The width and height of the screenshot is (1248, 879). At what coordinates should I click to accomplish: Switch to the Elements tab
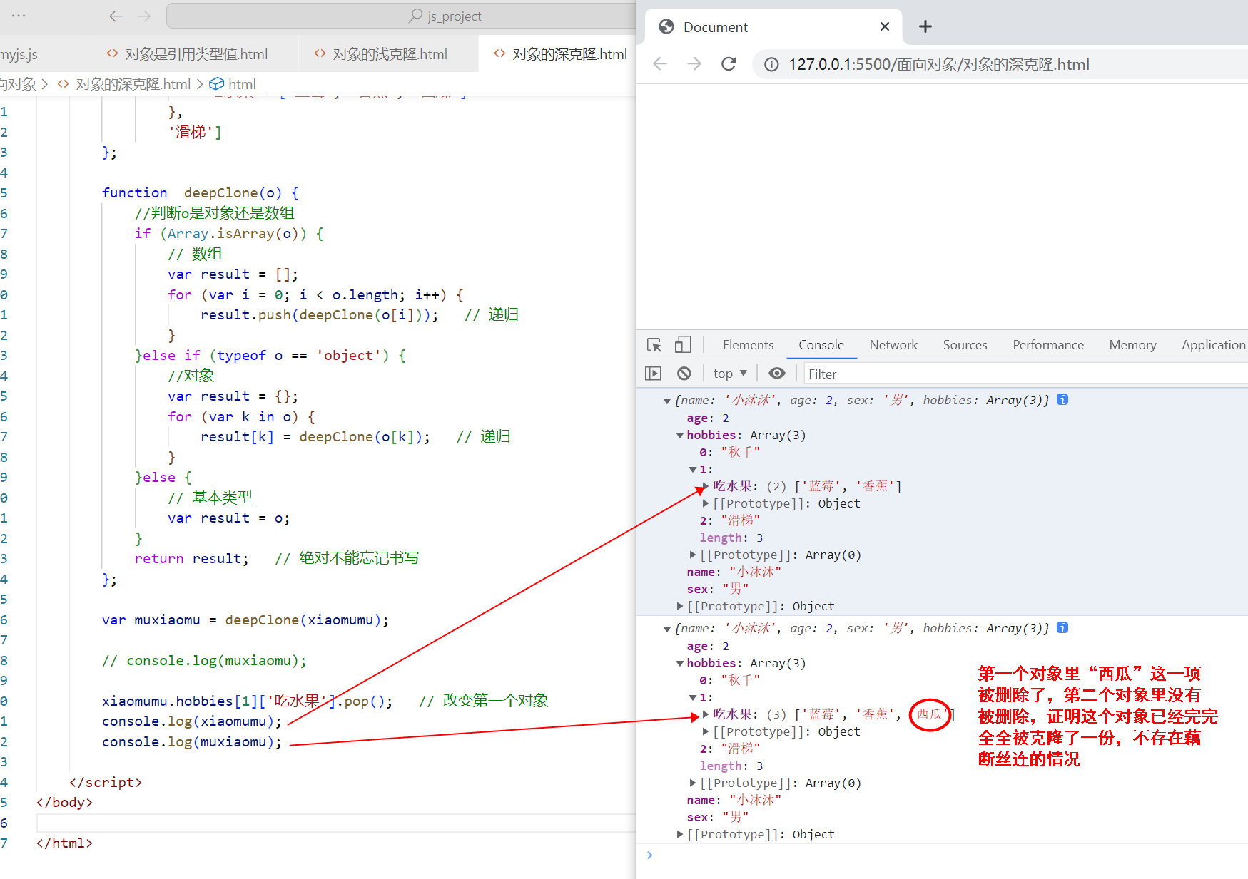[x=748, y=345]
